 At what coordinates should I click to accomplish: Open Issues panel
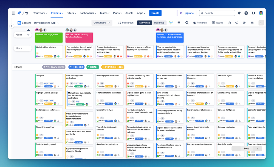click(217, 23)
